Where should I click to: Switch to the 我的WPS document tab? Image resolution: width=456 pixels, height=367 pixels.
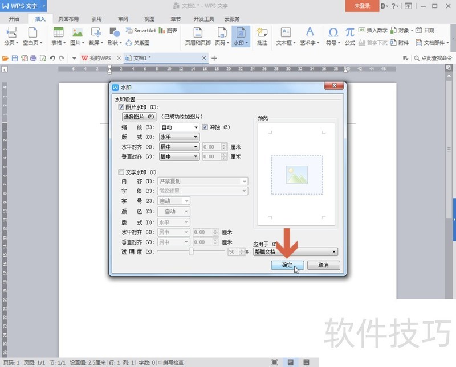click(100, 58)
